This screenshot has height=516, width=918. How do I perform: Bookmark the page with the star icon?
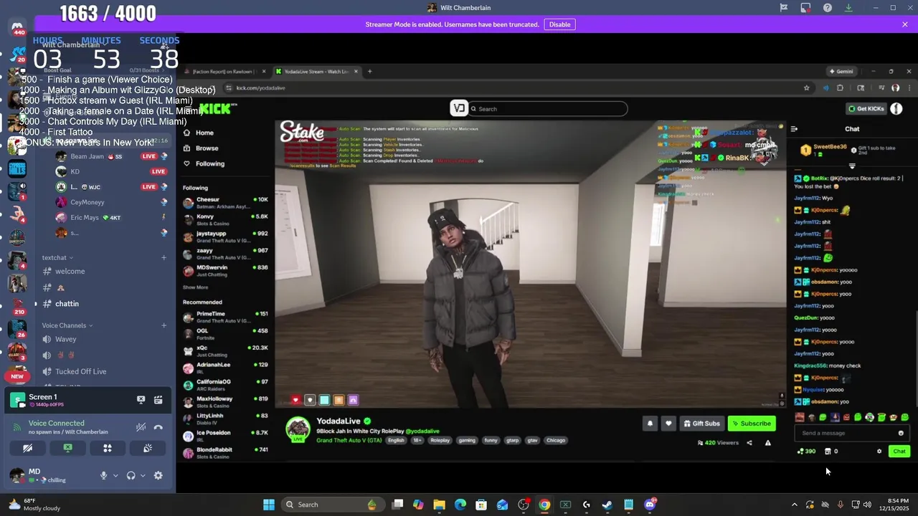[806, 88]
